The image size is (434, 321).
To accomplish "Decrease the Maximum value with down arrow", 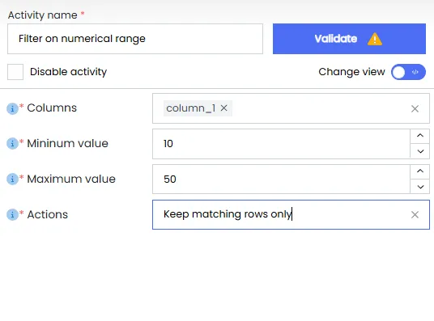I will point(420,187).
